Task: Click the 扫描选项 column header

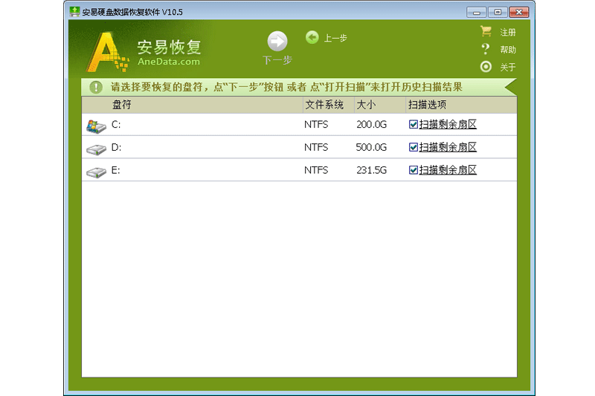Action: pos(427,105)
